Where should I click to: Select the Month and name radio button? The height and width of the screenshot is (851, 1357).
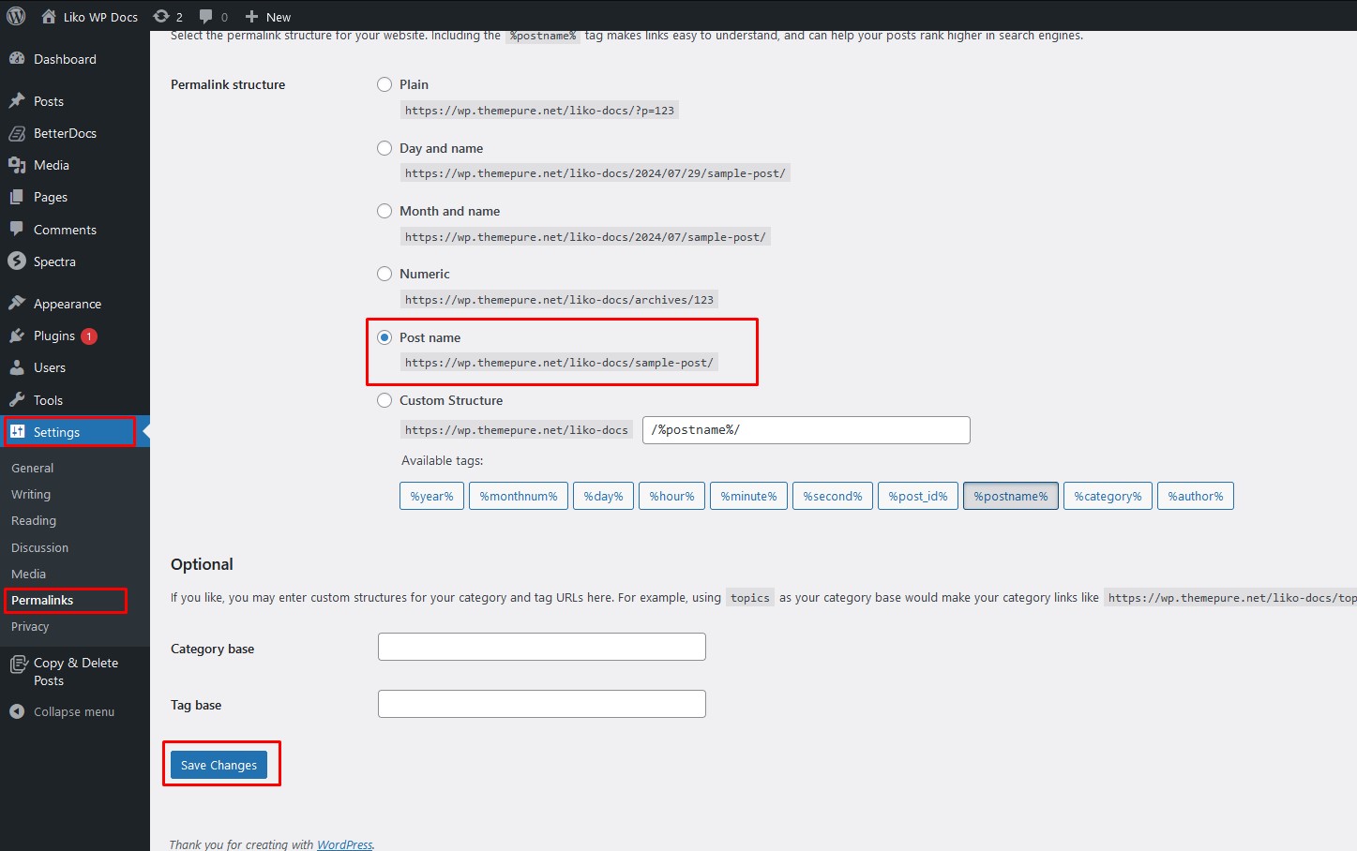384,211
